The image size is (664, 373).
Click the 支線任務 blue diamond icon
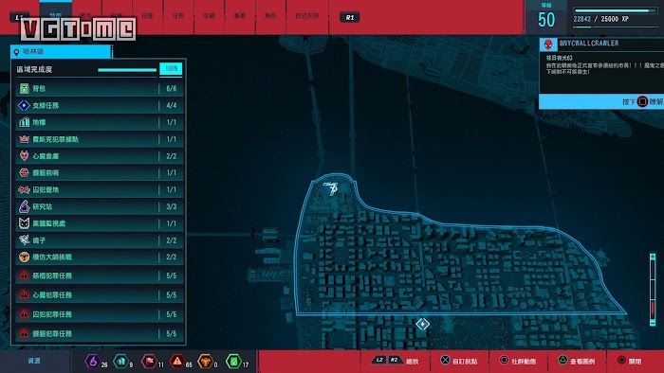pyautogui.click(x=24, y=105)
